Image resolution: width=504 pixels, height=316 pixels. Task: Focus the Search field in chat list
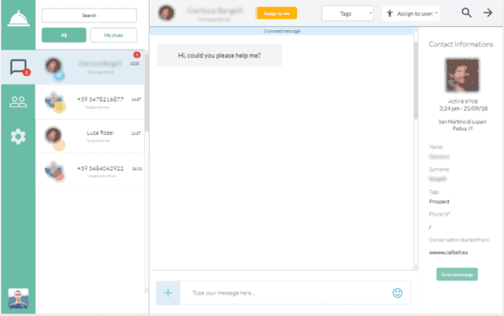pyautogui.click(x=89, y=15)
